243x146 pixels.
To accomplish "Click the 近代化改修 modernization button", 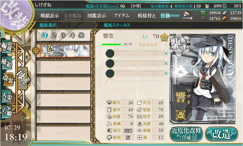I will pyautogui.click(x=186, y=134).
